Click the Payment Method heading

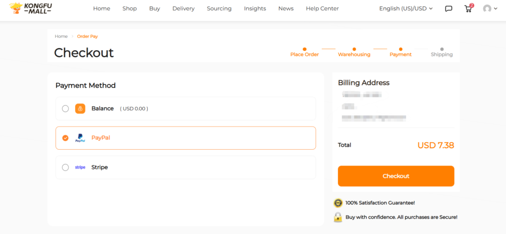point(85,86)
